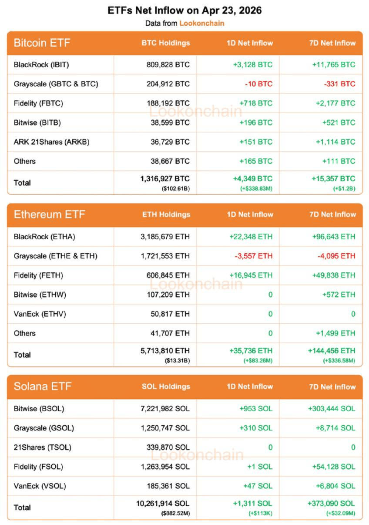Screen dimensions: 369x525
Task: Select the Bitwise (BSOL) row label
Action: [39, 409]
